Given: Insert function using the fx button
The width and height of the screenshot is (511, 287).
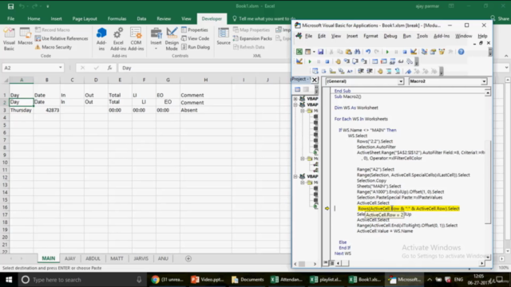Looking at the screenshot, I should point(110,68).
